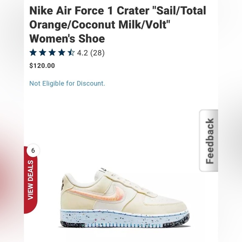The image size is (242, 242).
Task: Click the third filled rating star
Action: 52,52
